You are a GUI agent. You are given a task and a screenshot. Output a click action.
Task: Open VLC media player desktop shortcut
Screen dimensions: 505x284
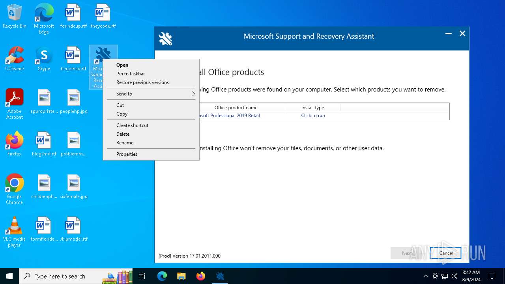pos(15,232)
